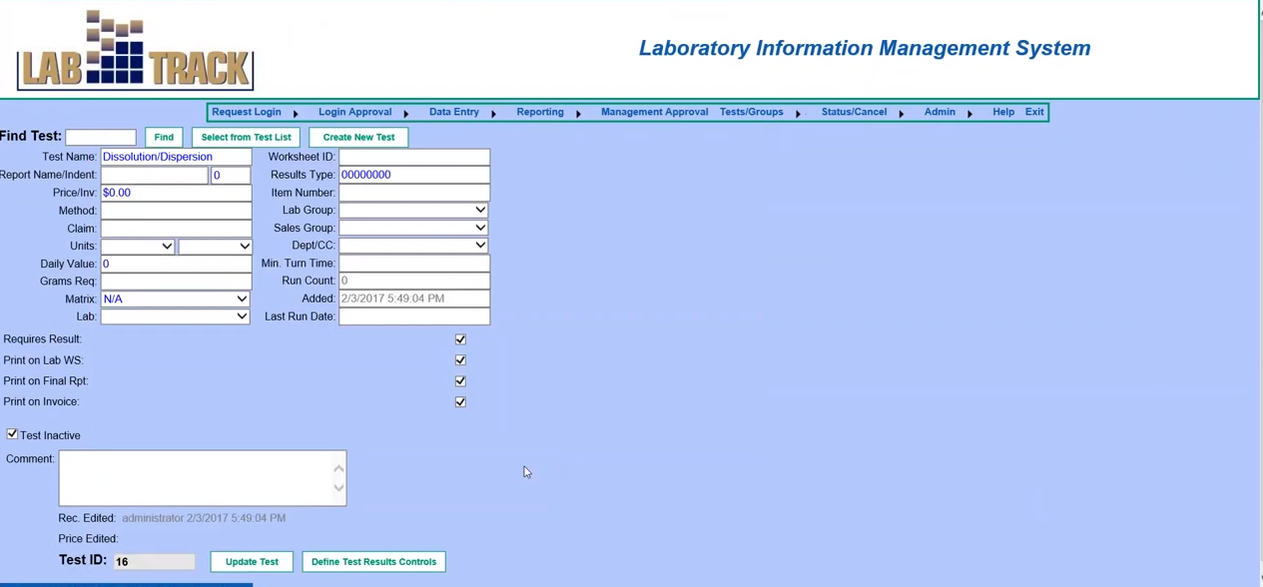Click Select from Test List

coord(246,137)
